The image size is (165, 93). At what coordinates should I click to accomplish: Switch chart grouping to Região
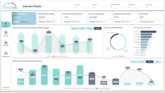(x=82, y=29)
